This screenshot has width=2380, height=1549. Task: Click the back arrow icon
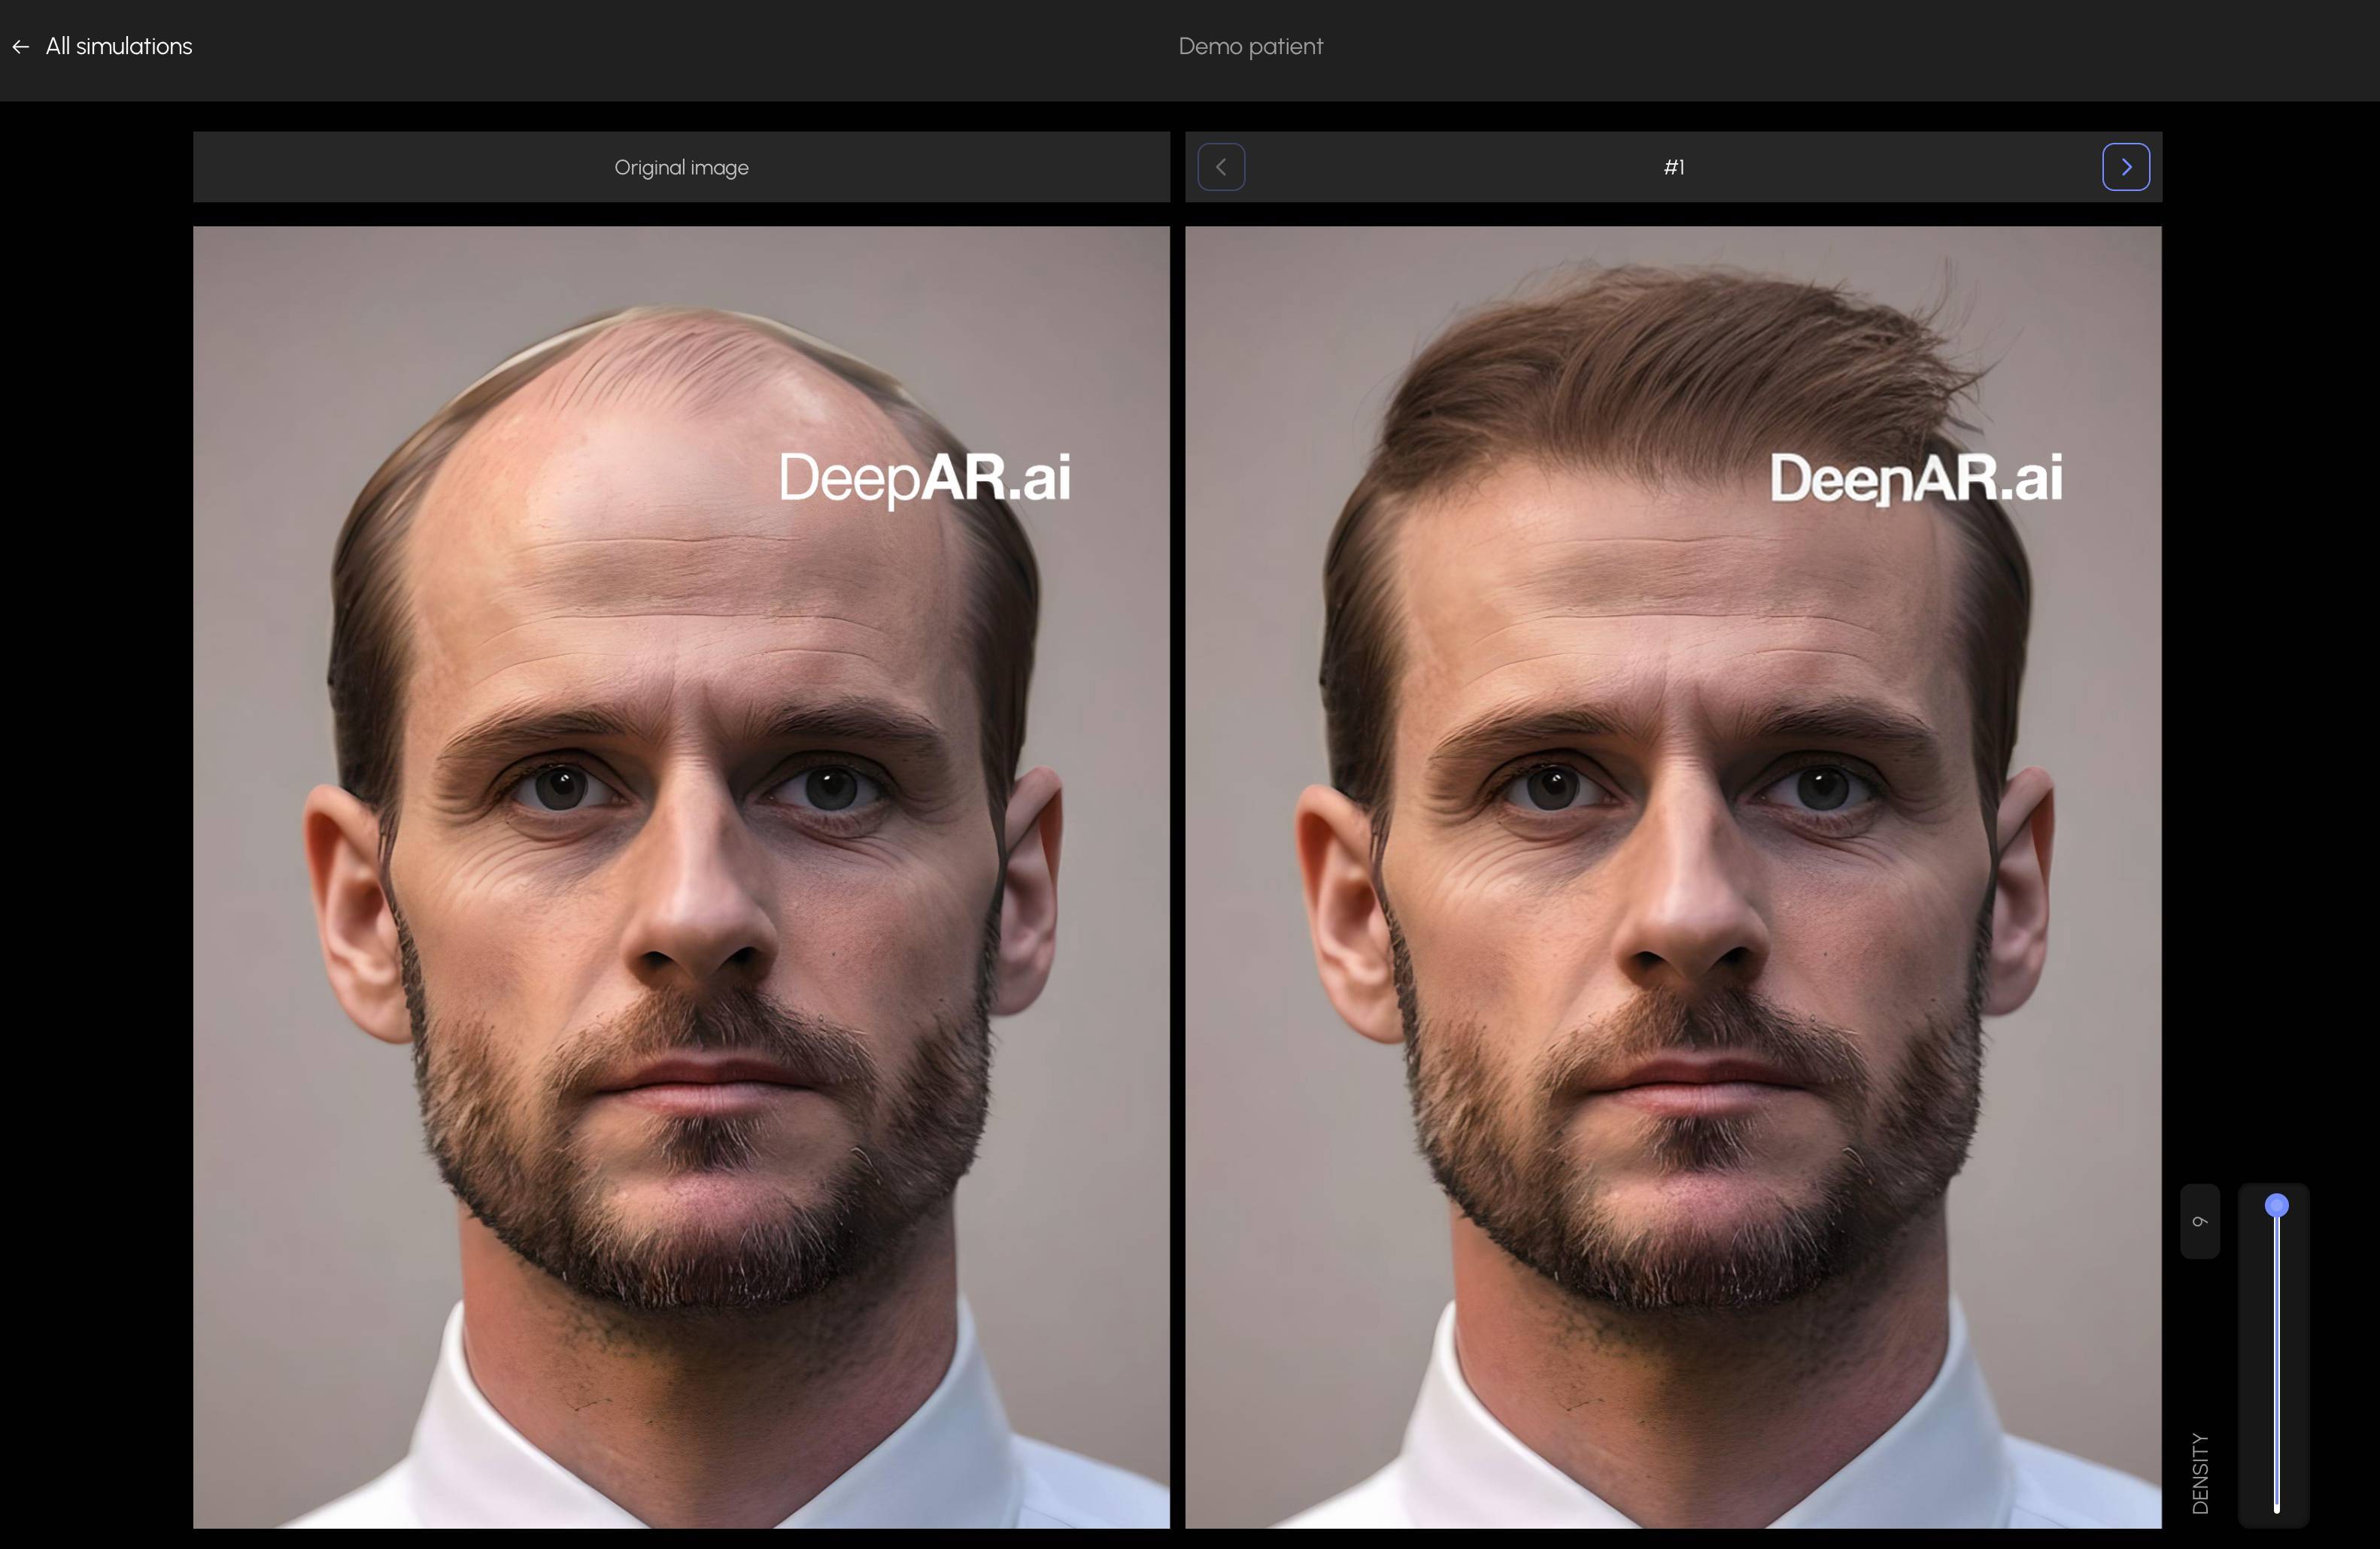21,47
